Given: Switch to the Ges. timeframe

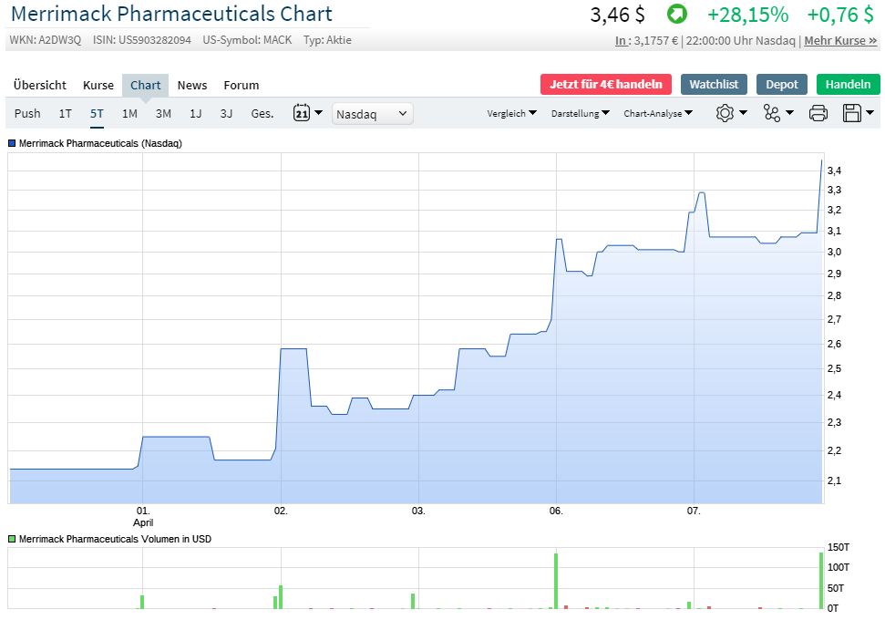Looking at the screenshot, I should pyautogui.click(x=261, y=113).
